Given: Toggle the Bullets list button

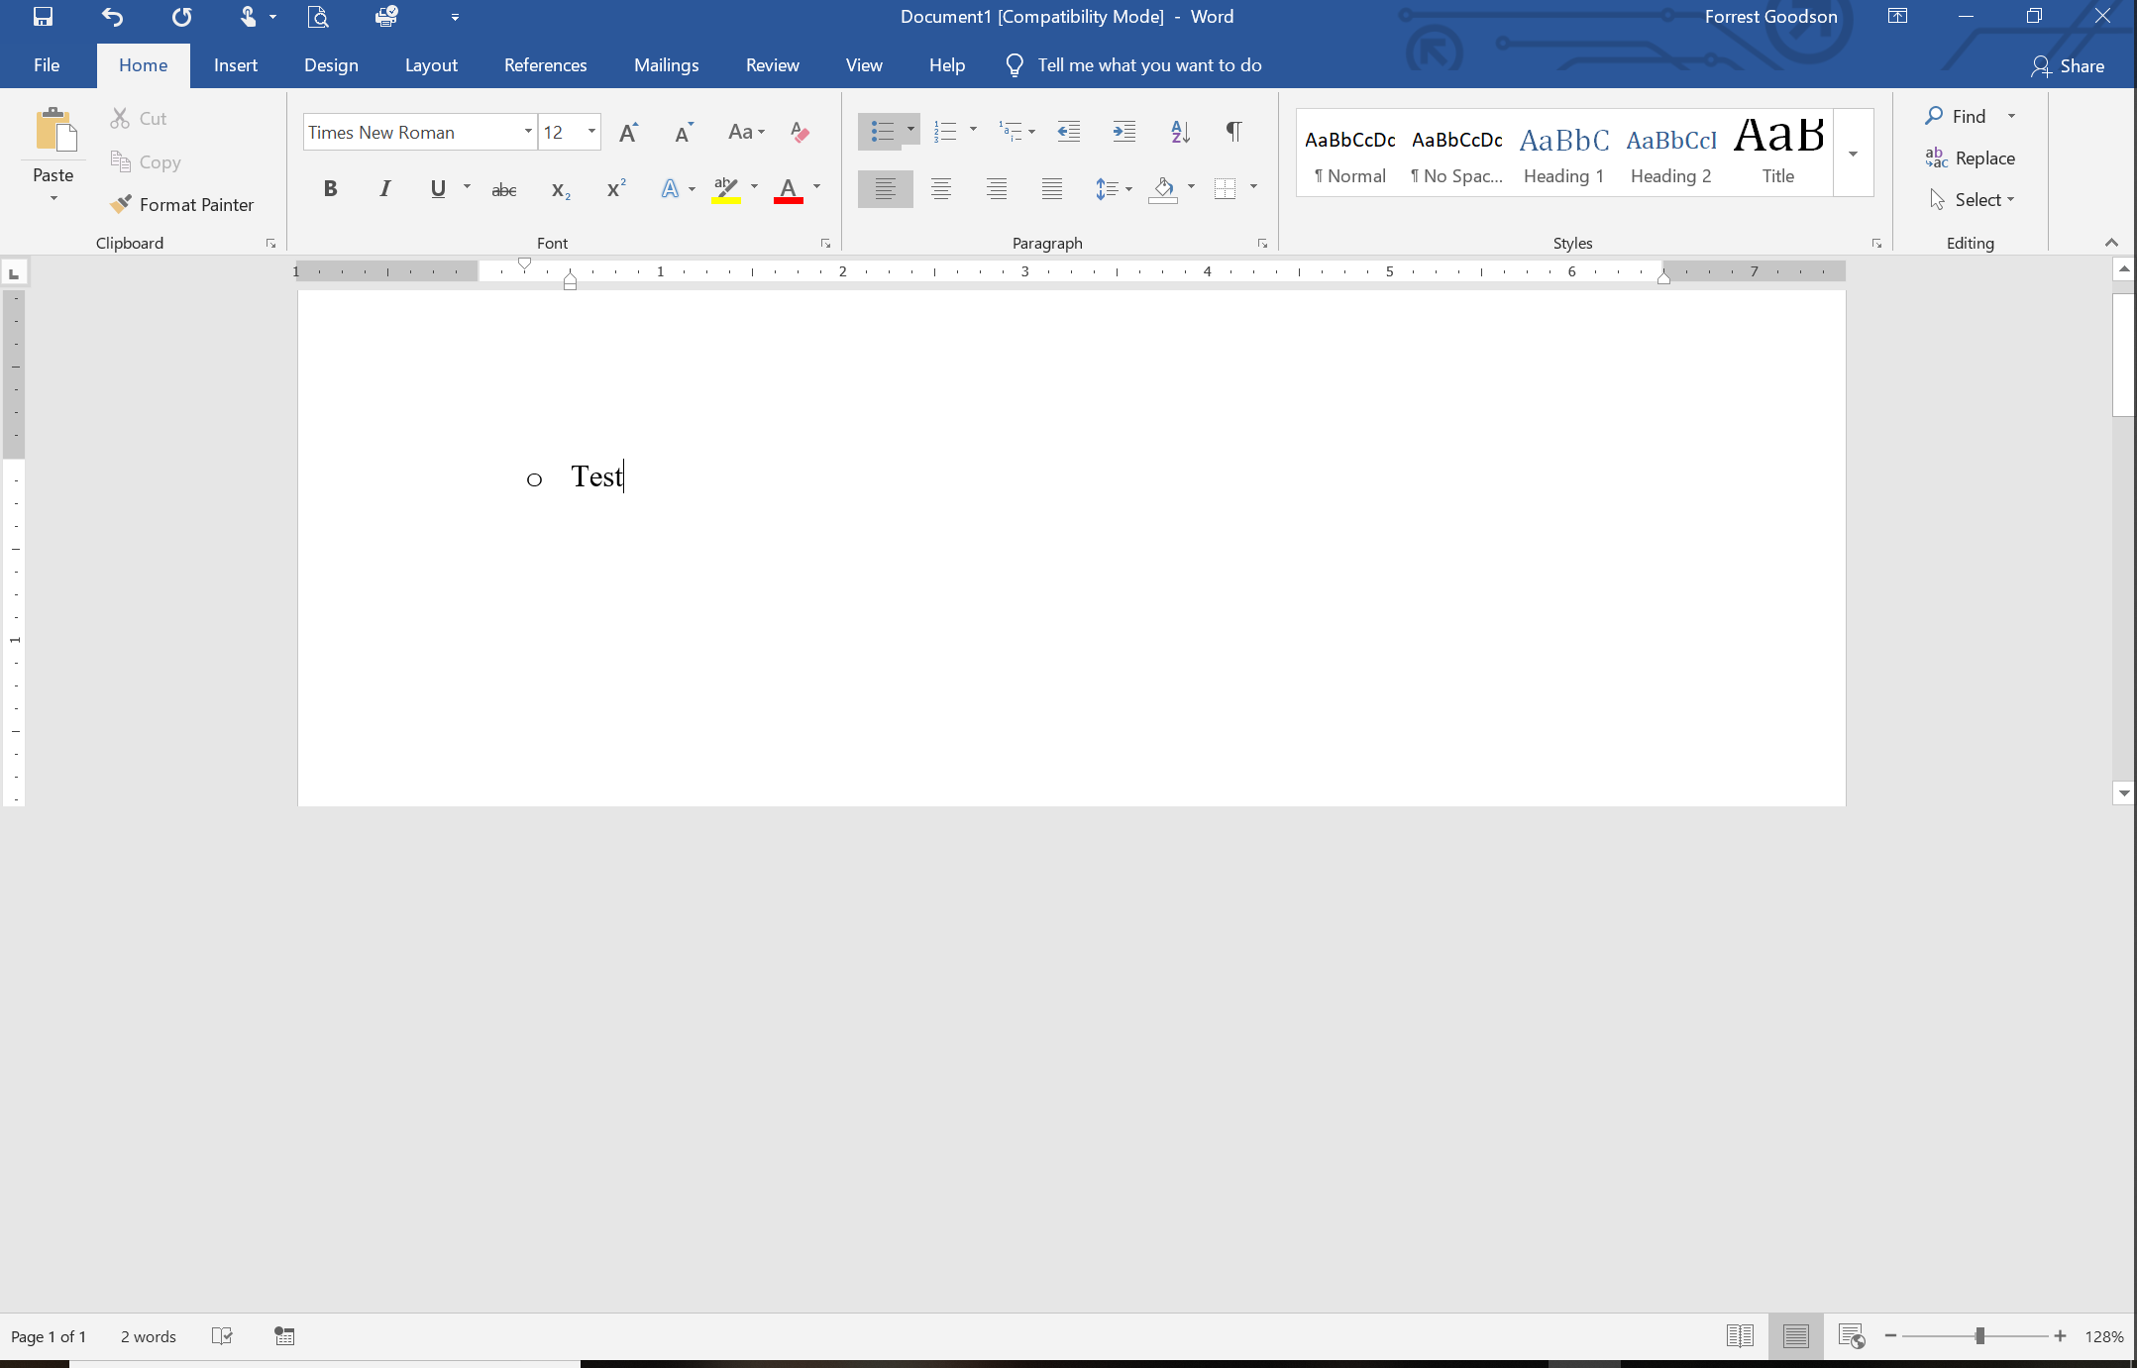Looking at the screenshot, I should [881, 132].
